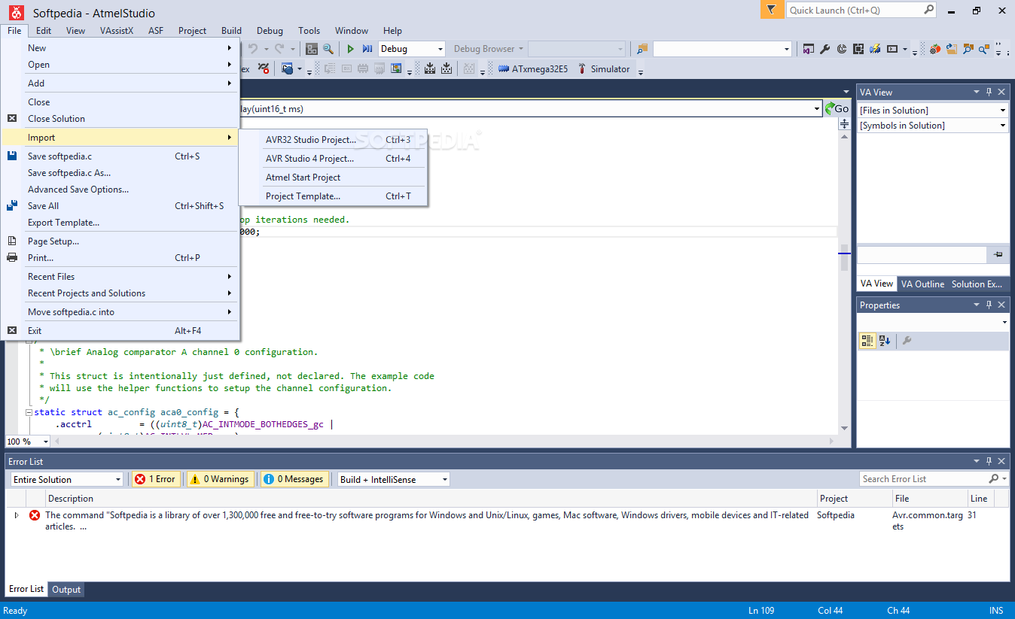The width and height of the screenshot is (1015, 619).
Task: Switch to the Output tab
Action: coord(66,590)
